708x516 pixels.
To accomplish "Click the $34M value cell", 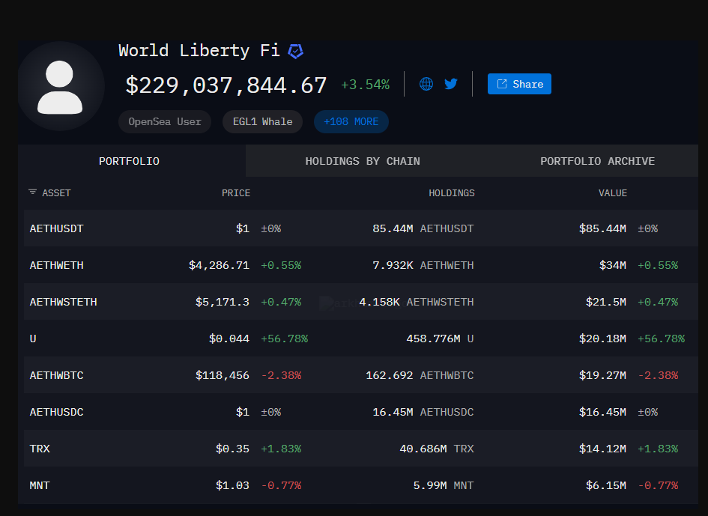I will 613,265.
